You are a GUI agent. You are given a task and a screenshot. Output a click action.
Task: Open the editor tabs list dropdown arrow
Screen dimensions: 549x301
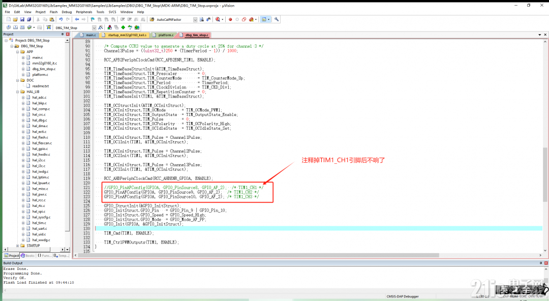pos(539,35)
